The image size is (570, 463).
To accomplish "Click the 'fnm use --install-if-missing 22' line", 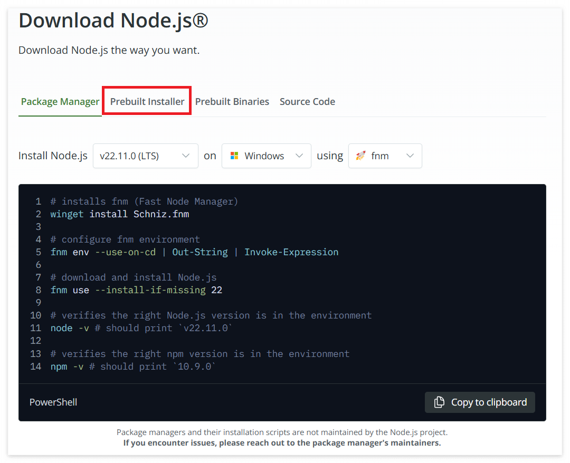I will [136, 290].
